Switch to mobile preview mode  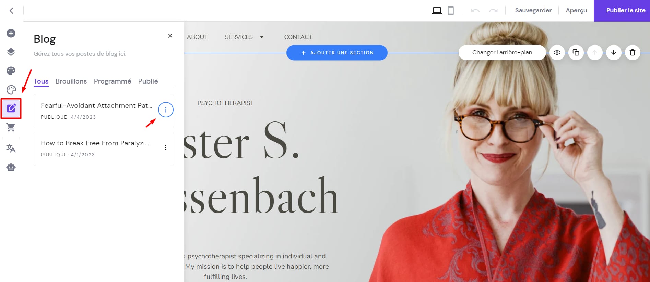tap(451, 11)
